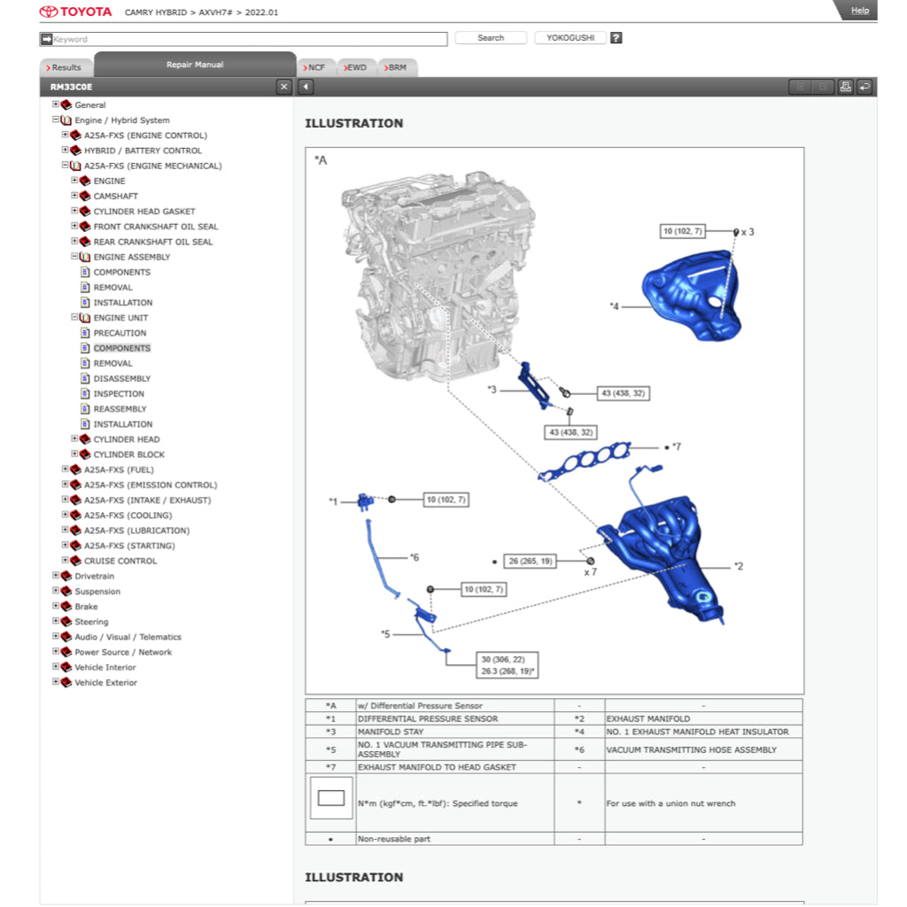Viewport: 907px width, 907px height.
Task: Click the YOKOGUSHI button
Action: coord(570,38)
